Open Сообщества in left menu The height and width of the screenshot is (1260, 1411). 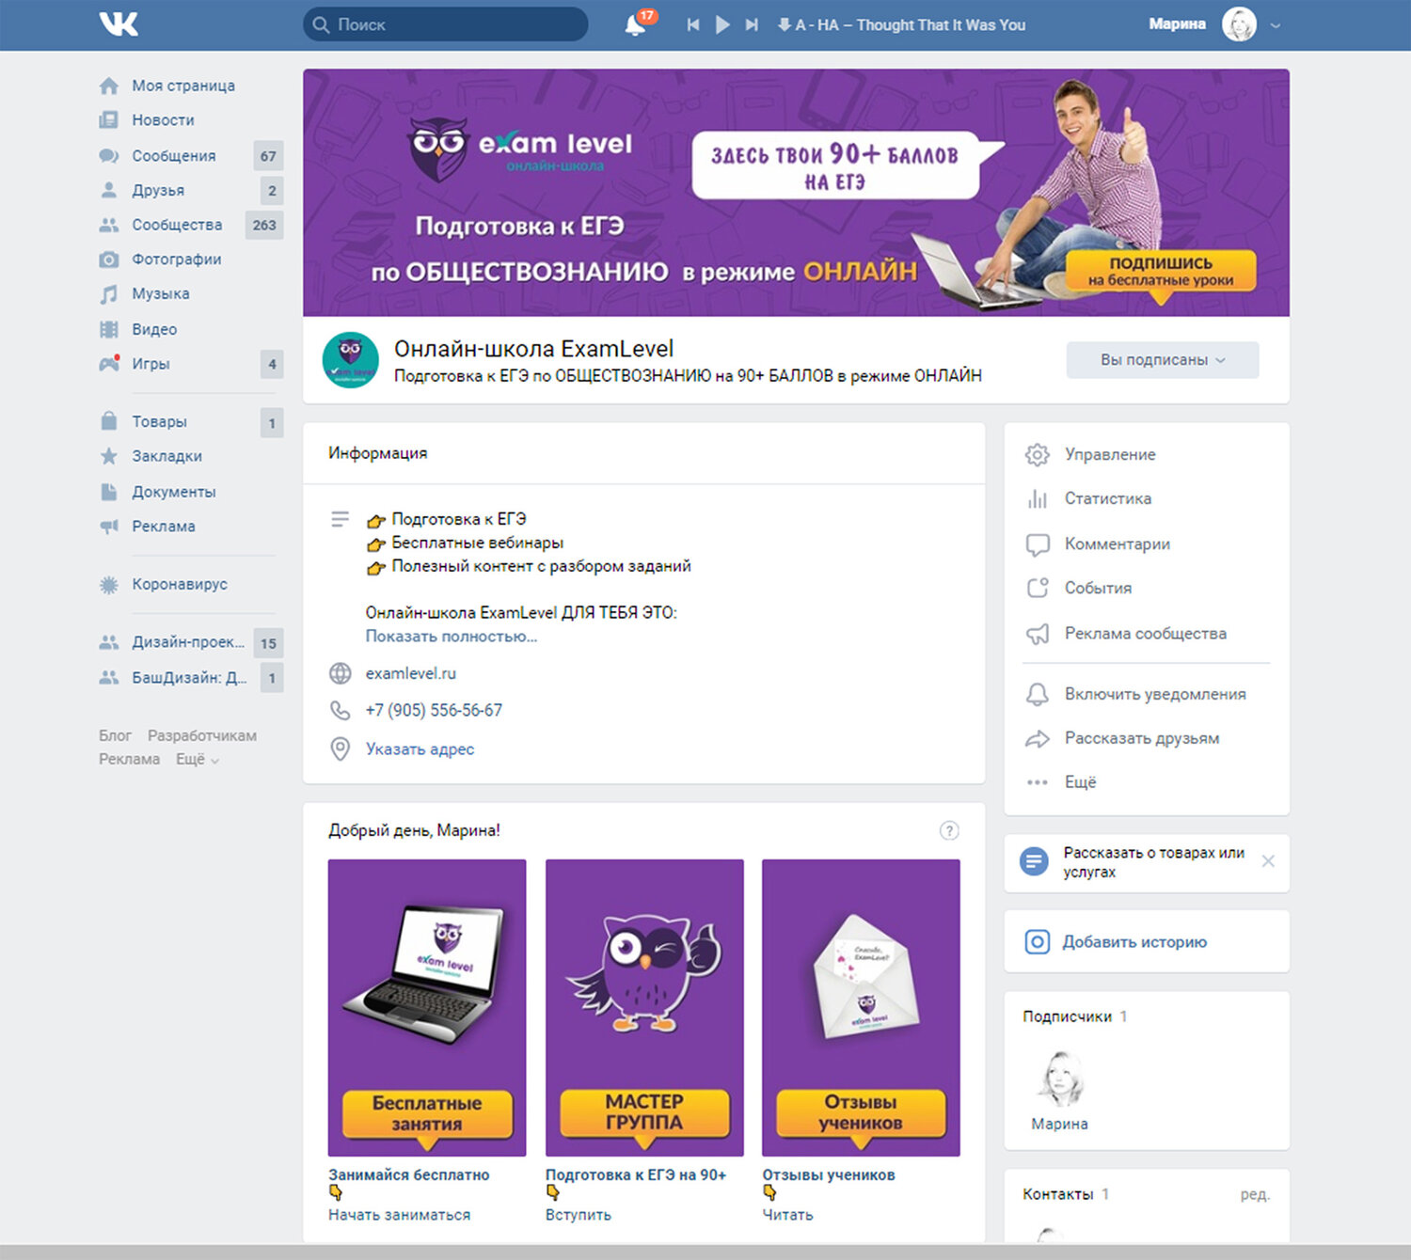[x=177, y=225]
